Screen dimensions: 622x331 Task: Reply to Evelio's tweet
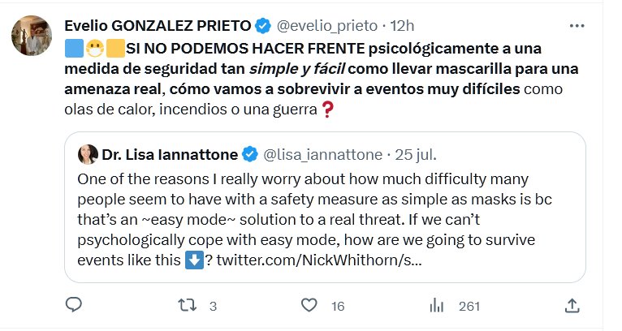[x=74, y=305]
